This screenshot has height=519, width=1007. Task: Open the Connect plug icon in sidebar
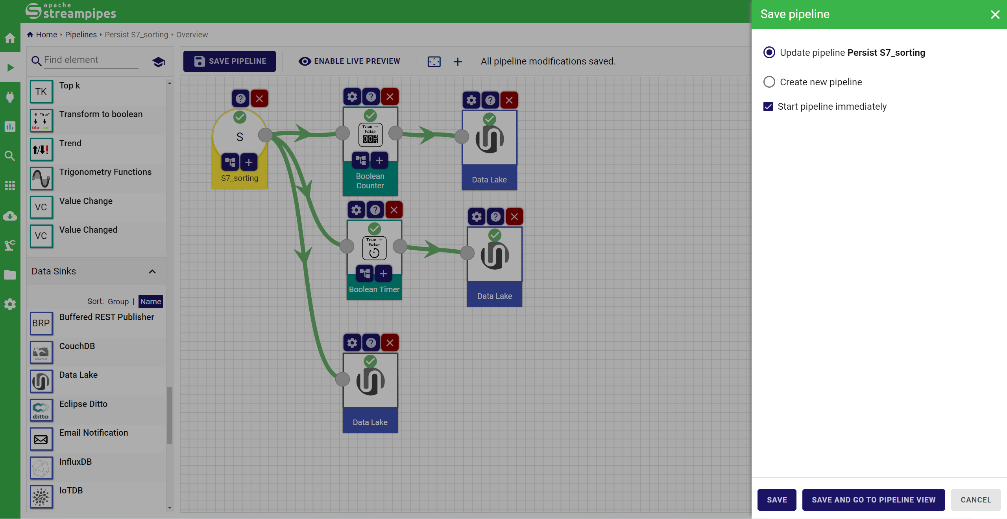click(10, 97)
